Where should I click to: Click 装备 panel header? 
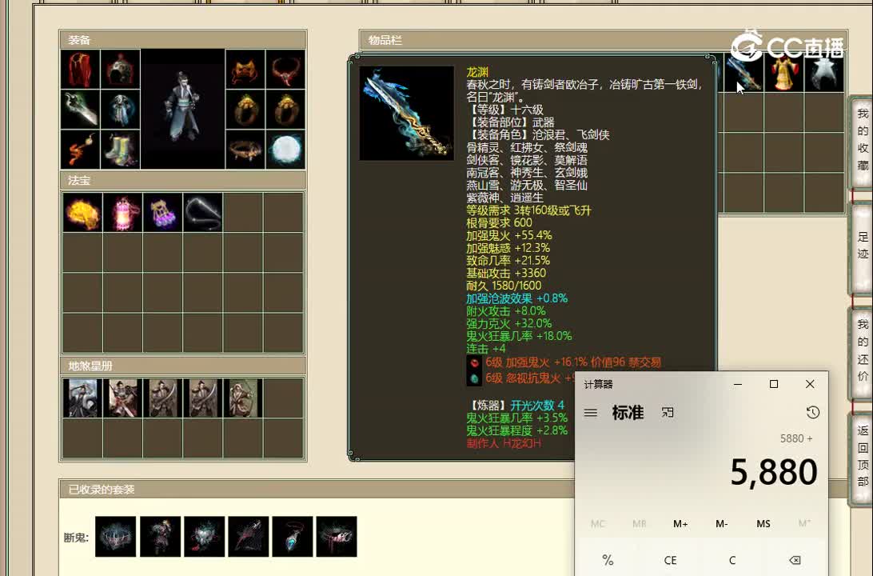click(x=182, y=40)
